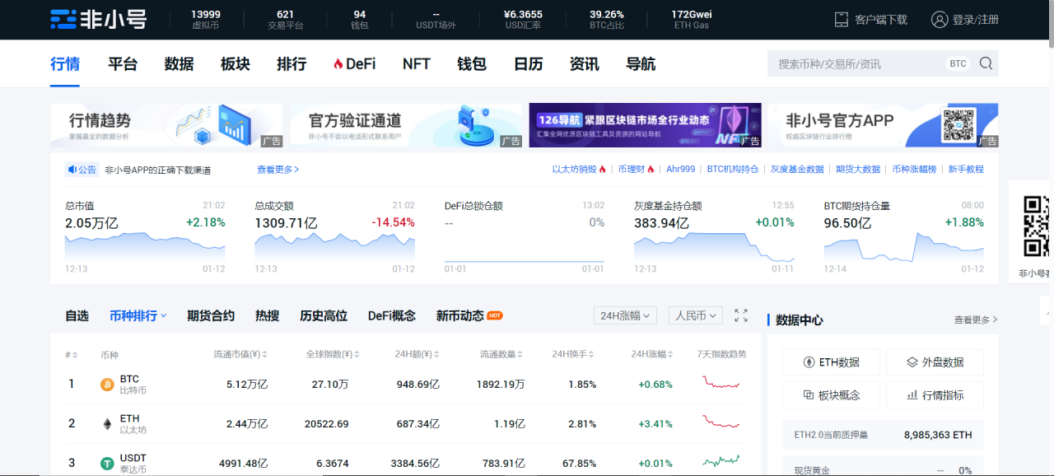The height and width of the screenshot is (476, 1054).
Task: Click the search magnifier icon
Action: [x=986, y=63]
